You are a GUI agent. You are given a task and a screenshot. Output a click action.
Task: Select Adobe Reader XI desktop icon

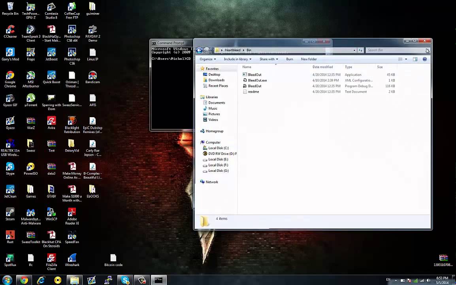click(x=72, y=216)
